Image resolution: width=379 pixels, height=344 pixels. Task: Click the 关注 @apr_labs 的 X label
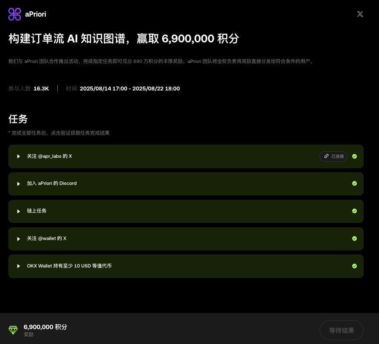pyautogui.click(x=49, y=156)
